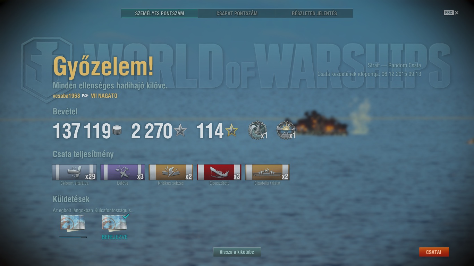
Task: Start a new battle with CSATA! button
Action: click(x=434, y=252)
